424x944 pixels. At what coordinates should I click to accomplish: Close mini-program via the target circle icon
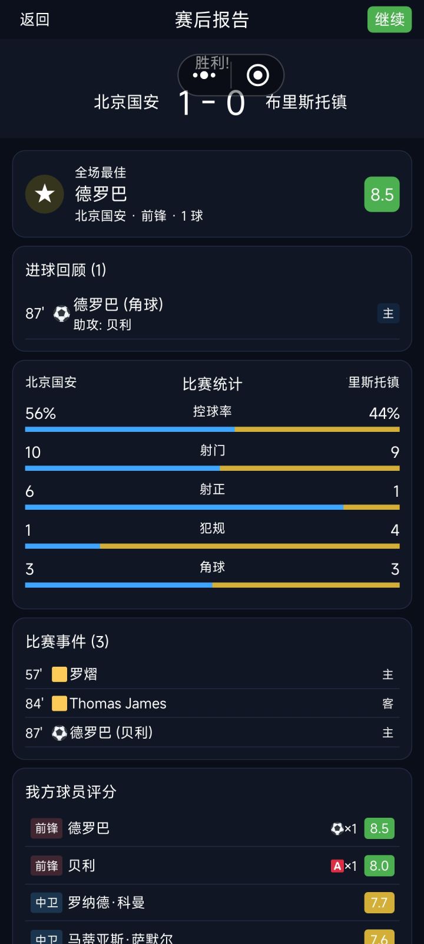tap(257, 75)
